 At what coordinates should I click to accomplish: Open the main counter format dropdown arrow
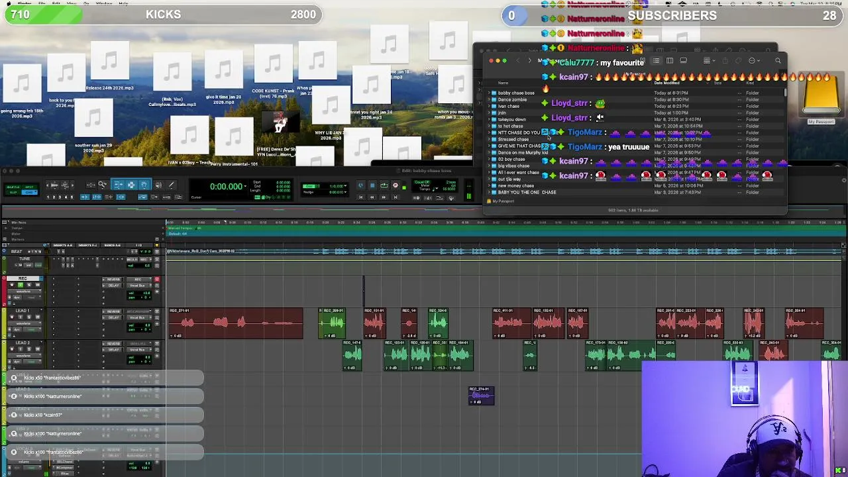click(245, 186)
